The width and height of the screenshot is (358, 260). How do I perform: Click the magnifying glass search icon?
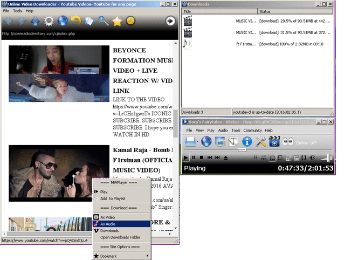coord(104,21)
